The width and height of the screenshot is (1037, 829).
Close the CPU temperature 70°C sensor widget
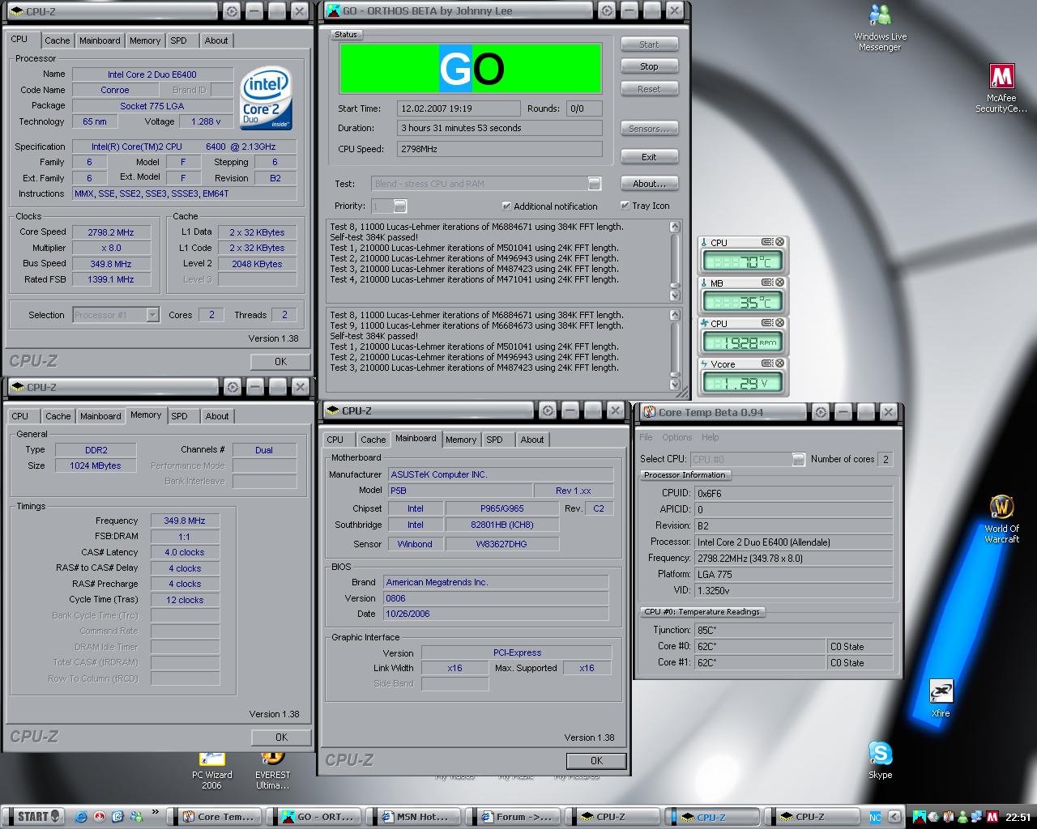coord(780,242)
